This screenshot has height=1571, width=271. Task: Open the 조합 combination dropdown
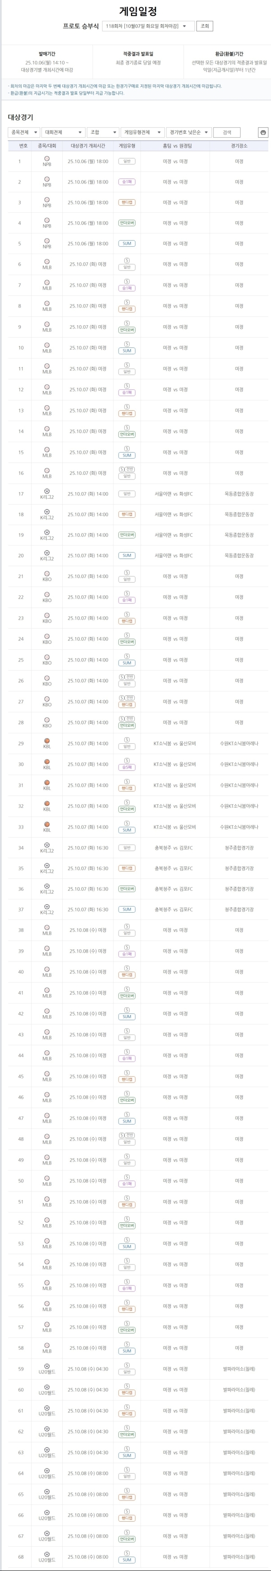pyautogui.click(x=103, y=133)
